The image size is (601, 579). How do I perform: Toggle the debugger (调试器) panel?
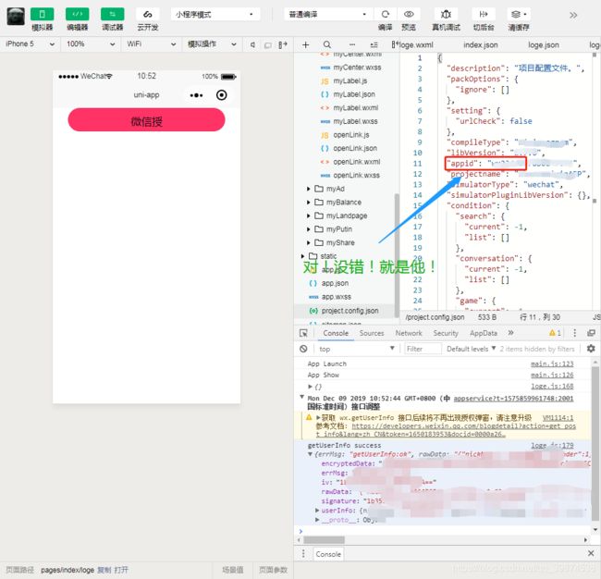pyautogui.click(x=112, y=15)
